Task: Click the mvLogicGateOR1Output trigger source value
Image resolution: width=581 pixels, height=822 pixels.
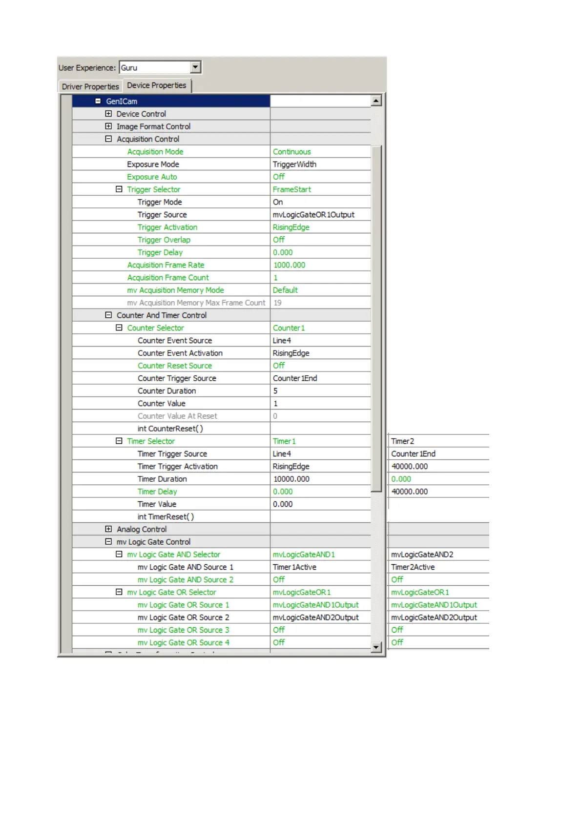Action: pyautogui.click(x=313, y=215)
